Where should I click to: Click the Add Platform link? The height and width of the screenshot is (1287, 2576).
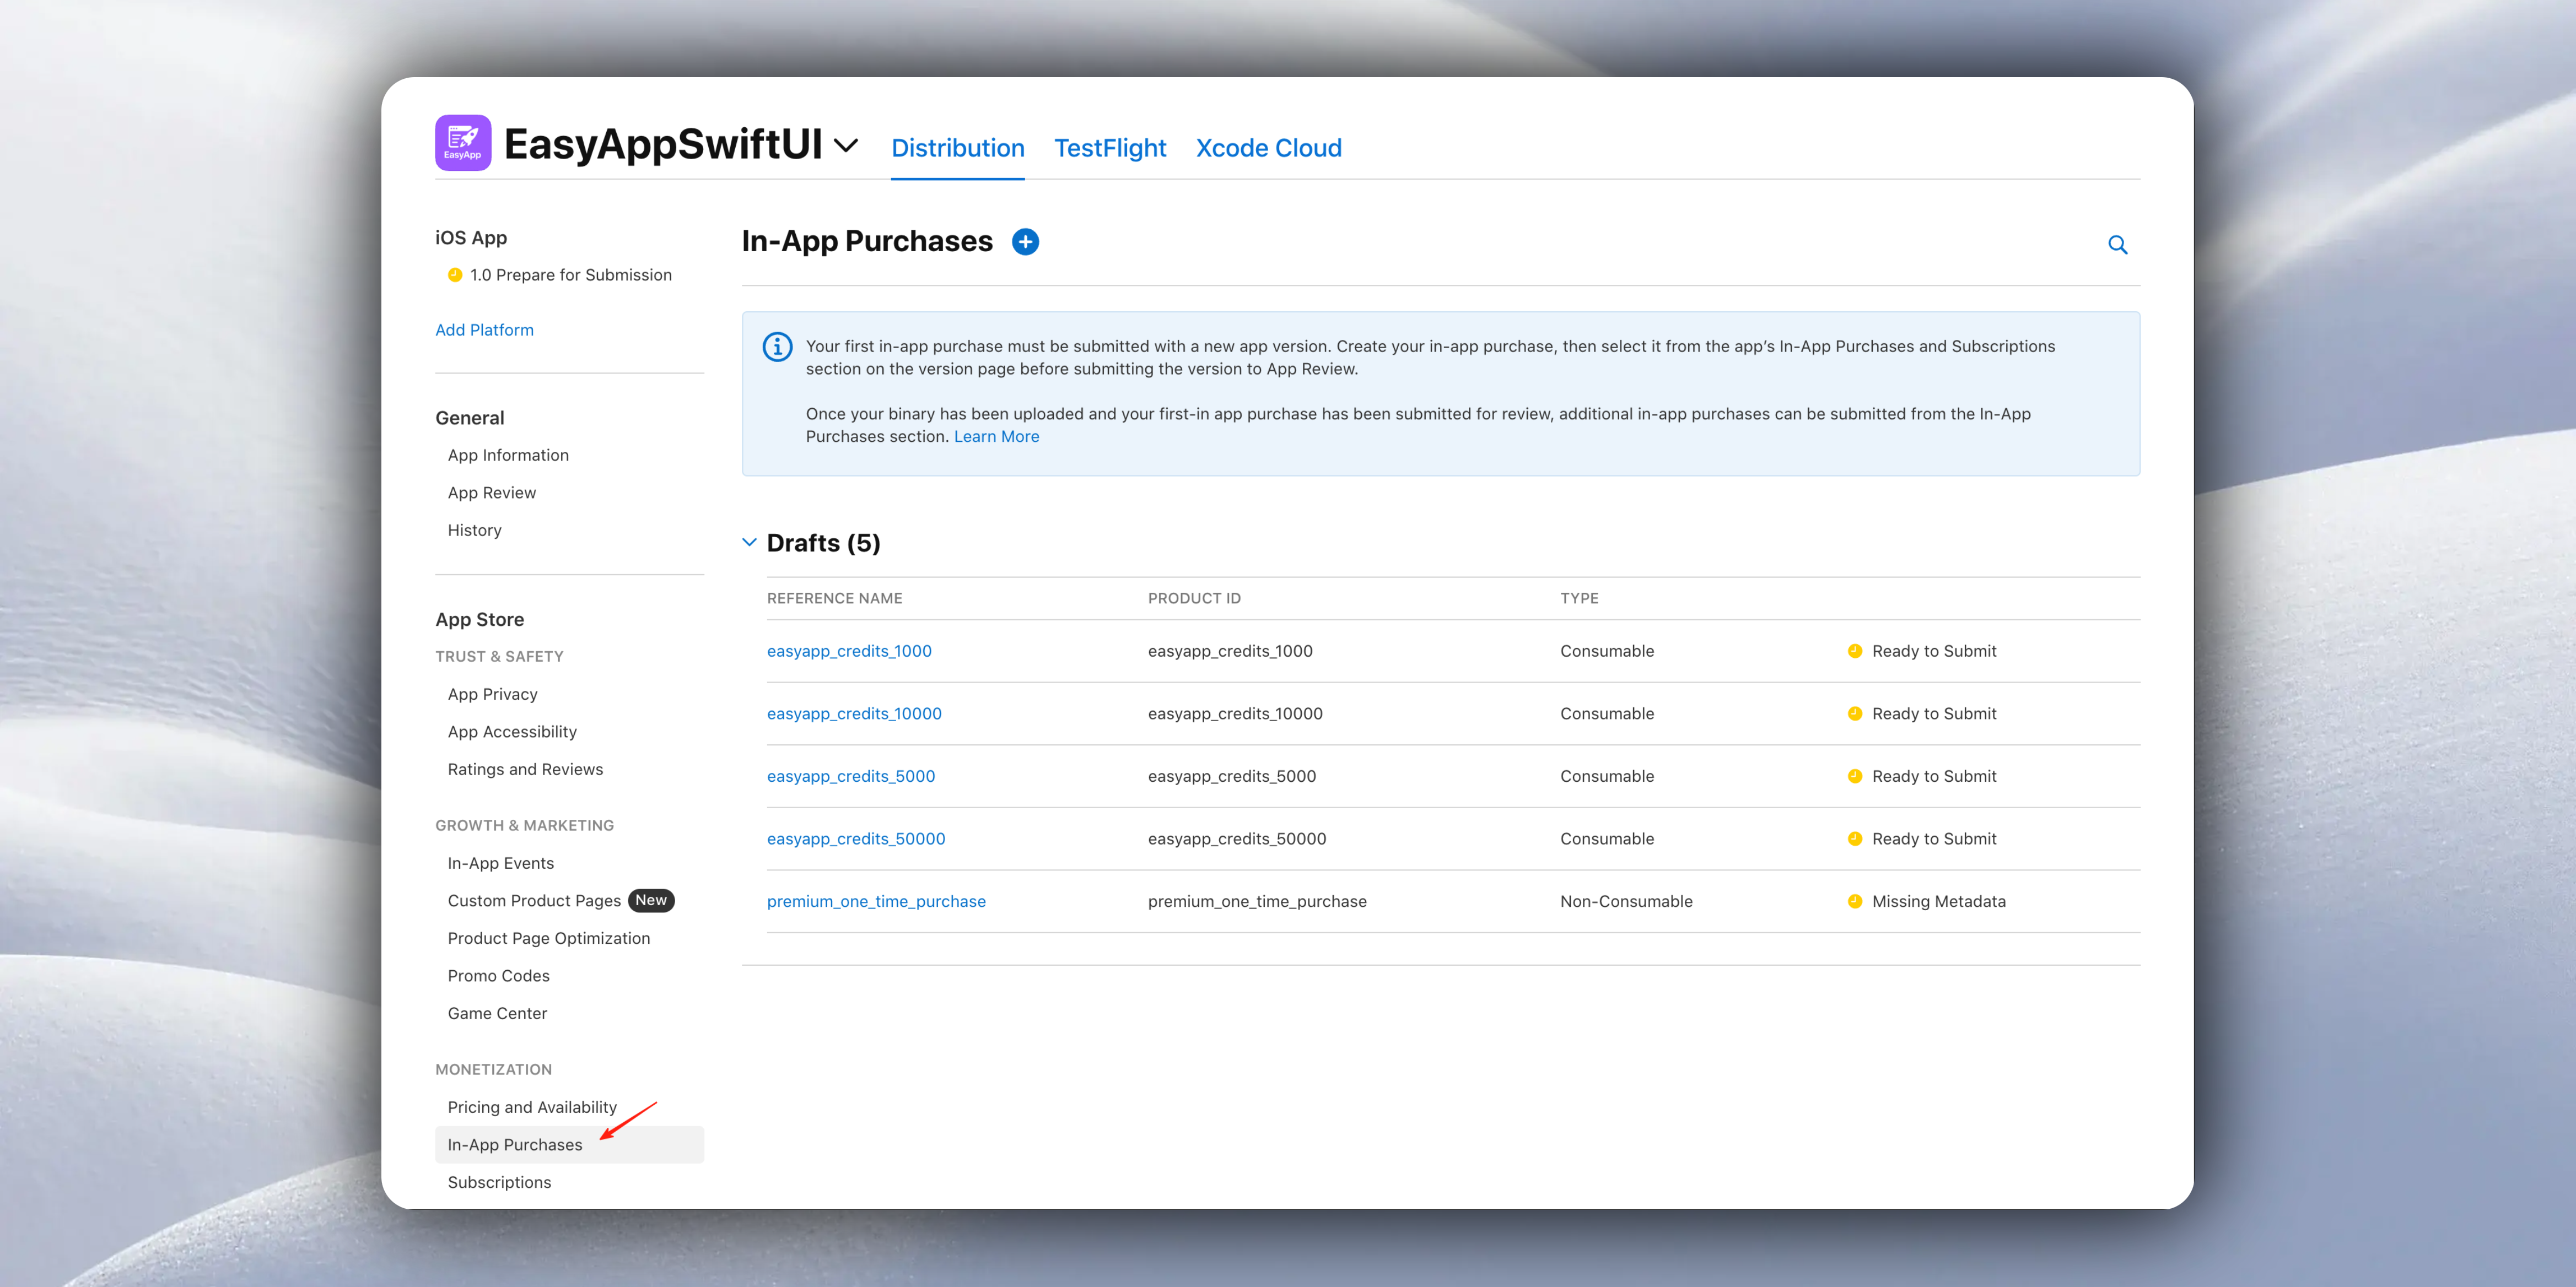[x=484, y=330]
